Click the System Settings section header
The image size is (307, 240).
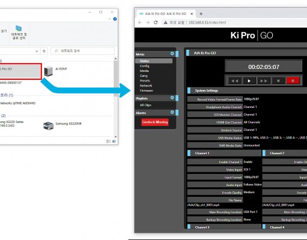tap(247, 91)
